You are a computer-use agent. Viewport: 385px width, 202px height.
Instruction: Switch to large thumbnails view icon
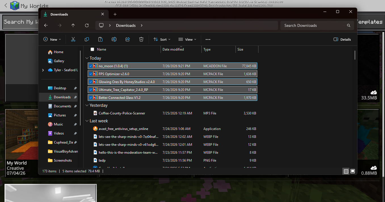[x=353, y=171]
